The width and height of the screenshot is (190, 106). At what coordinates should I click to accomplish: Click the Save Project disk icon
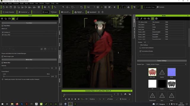coord(11,7)
